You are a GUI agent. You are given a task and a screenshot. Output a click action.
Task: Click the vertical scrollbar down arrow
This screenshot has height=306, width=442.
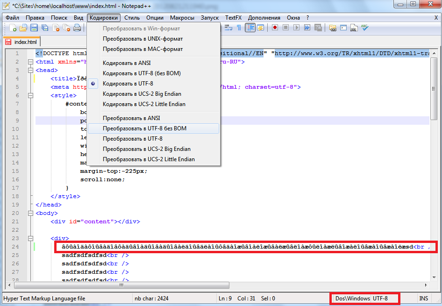point(434,277)
